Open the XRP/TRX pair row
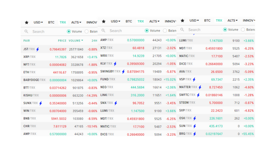Viewport: 270px width, 151px height. (x=59, y=57)
